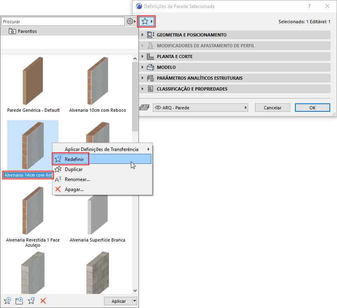Click the Redefinir star icon in context menu
This screenshot has width=337, height=308.
tap(58, 159)
